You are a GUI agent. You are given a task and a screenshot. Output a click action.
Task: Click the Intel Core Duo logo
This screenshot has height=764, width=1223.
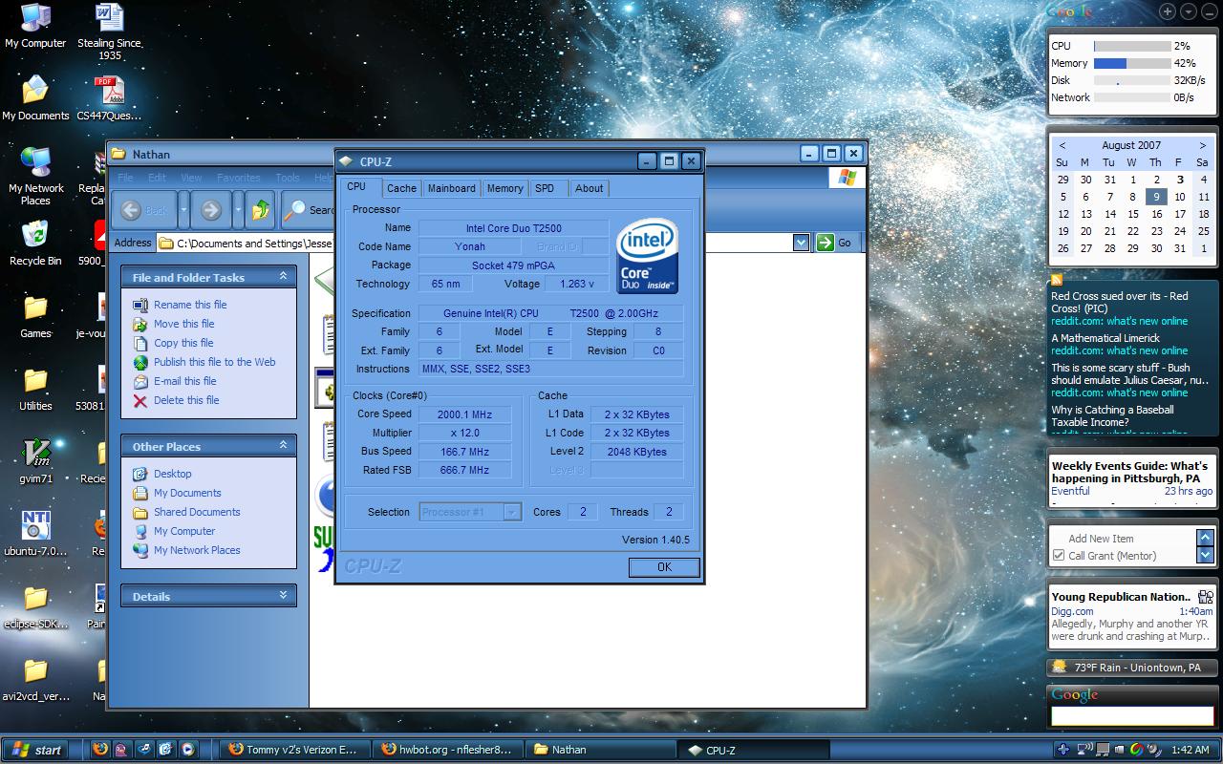tap(647, 255)
